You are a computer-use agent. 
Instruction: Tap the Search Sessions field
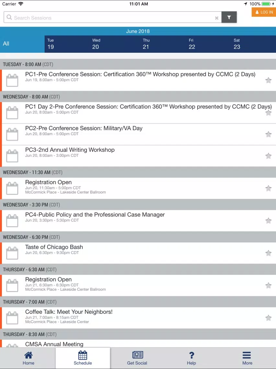[x=112, y=17]
